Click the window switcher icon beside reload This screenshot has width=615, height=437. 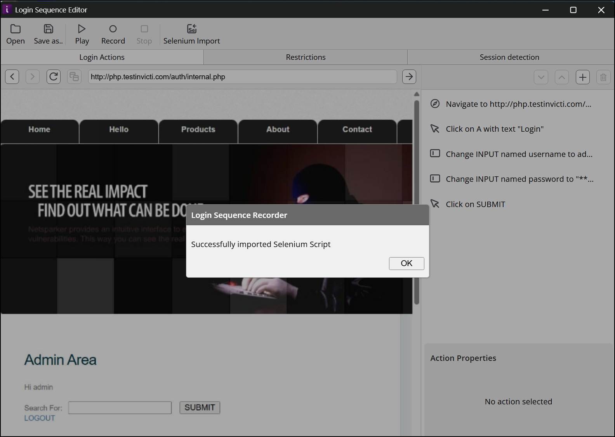tap(74, 77)
